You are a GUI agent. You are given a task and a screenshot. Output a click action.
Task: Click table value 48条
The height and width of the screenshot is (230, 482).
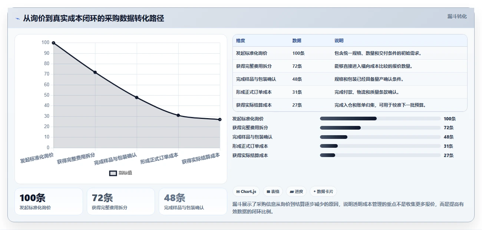click(297, 79)
